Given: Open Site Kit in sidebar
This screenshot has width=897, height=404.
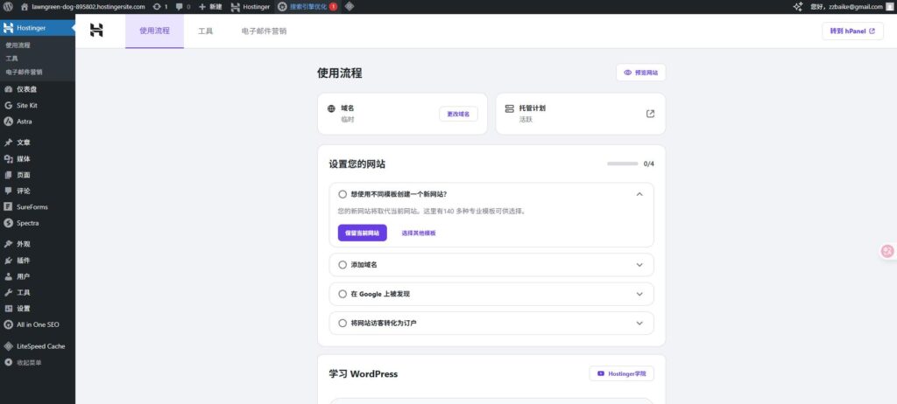Looking at the screenshot, I should click(37, 105).
